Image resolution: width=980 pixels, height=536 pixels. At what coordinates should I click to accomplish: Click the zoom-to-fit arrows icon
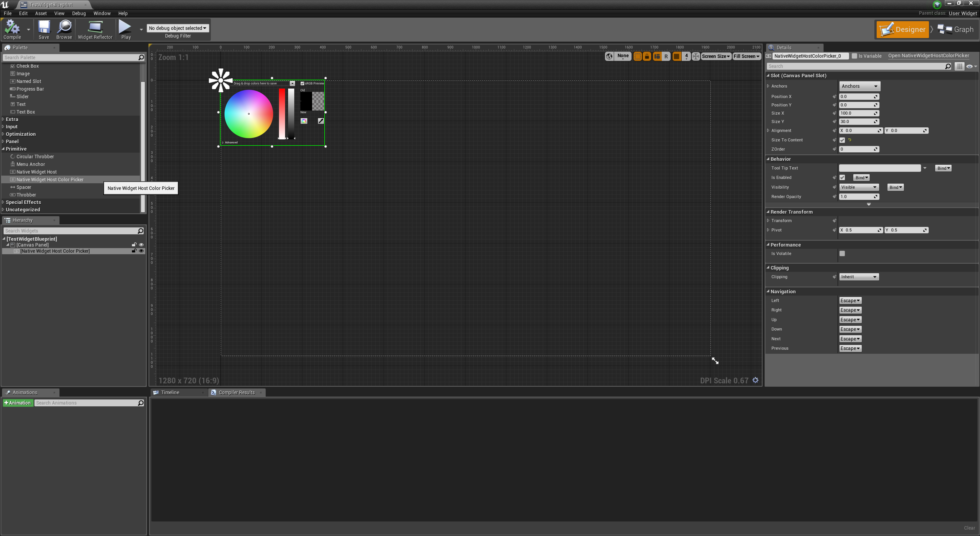695,56
